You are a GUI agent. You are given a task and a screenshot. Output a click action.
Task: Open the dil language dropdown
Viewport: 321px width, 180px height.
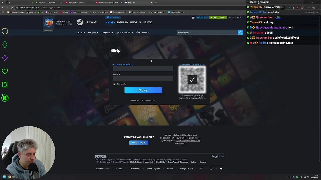click(x=239, y=18)
